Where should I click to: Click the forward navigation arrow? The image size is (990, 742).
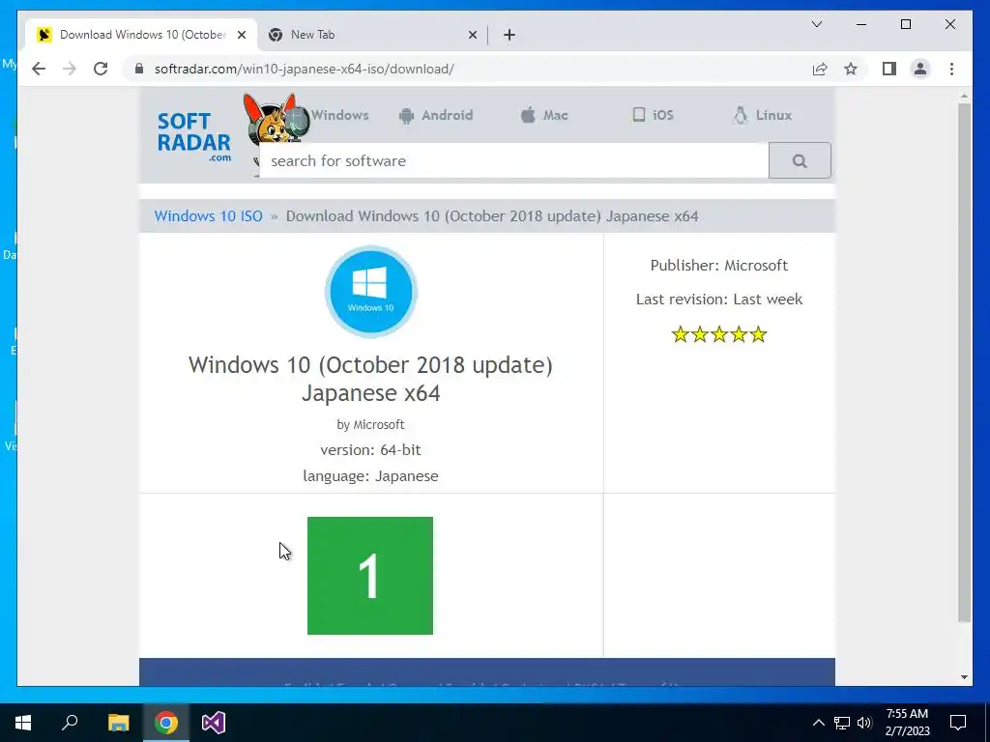tap(70, 69)
